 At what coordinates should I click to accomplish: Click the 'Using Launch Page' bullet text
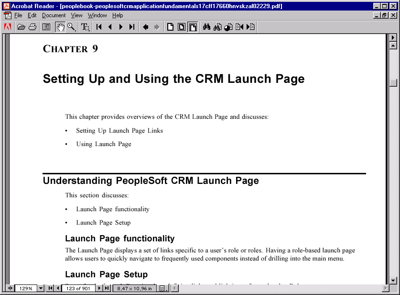[104, 144]
